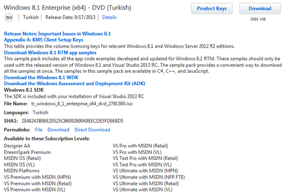Click the ISO file type icon

pos(9,18)
